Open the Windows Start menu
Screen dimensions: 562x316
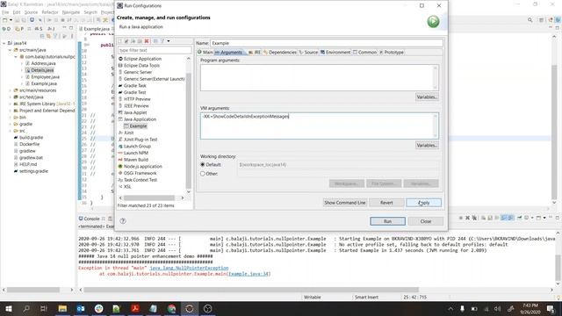(8, 308)
